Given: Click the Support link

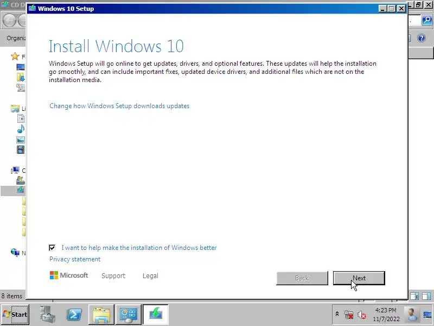Looking at the screenshot, I should pyautogui.click(x=113, y=276).
